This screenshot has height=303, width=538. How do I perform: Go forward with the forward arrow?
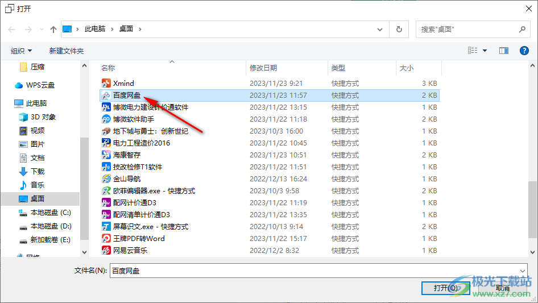click(28, 30)
